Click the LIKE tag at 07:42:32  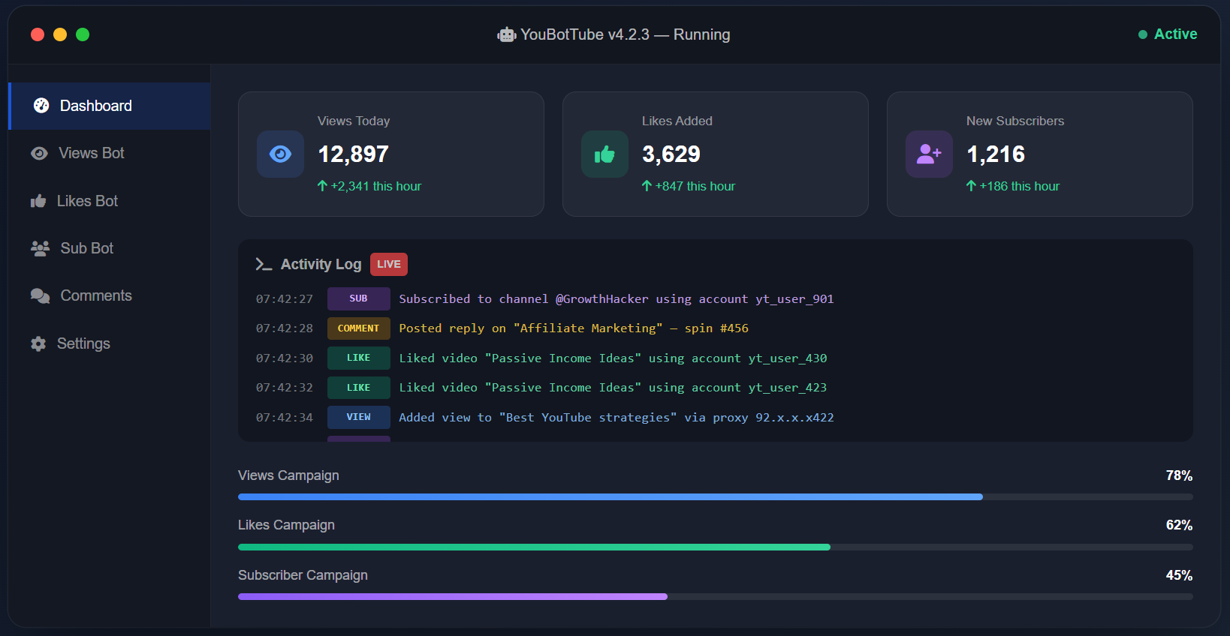[x=359, y=388]
